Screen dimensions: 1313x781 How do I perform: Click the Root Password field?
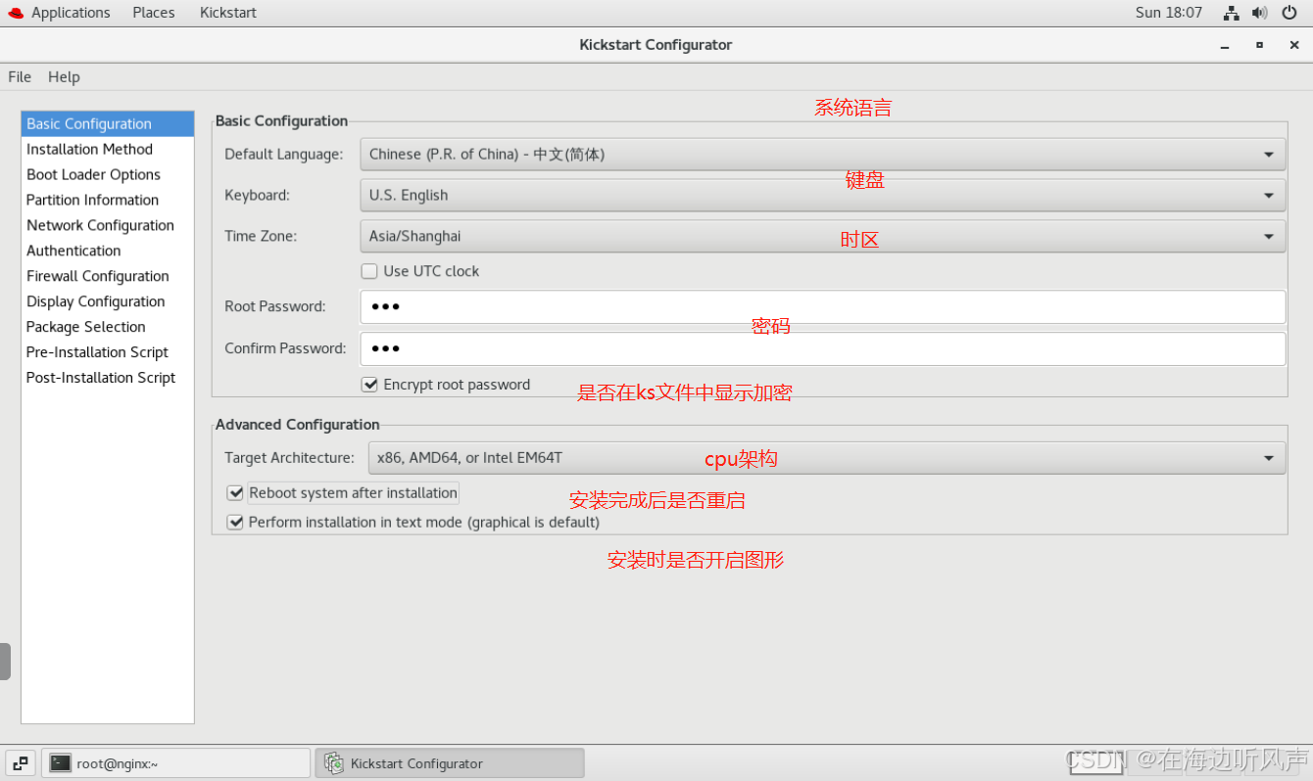coord(823,307)
